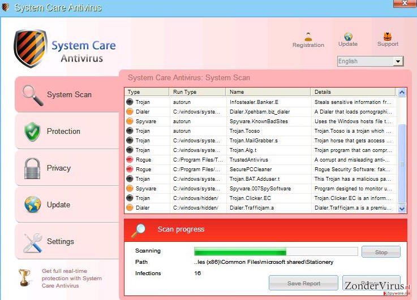Sort by the Run Type column header

click(x=197, y=92)
